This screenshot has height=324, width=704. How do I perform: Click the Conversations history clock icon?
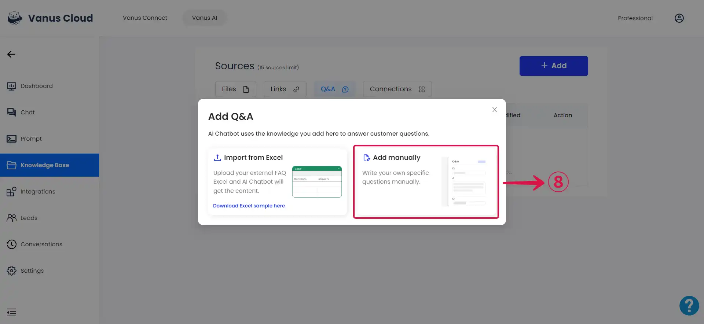click(11, 244)
